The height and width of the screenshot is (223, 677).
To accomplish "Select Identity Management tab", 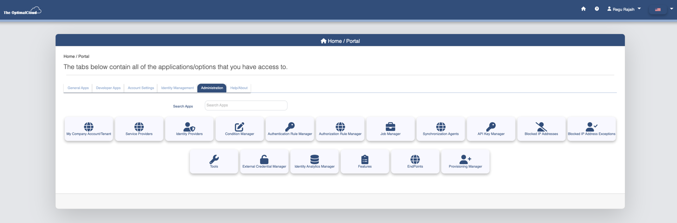I will click(x=178, y=88).
